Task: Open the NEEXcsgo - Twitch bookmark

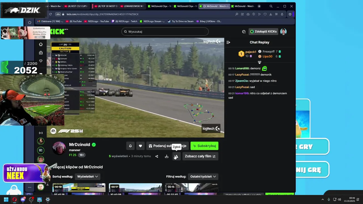Action: coord(124,21)
